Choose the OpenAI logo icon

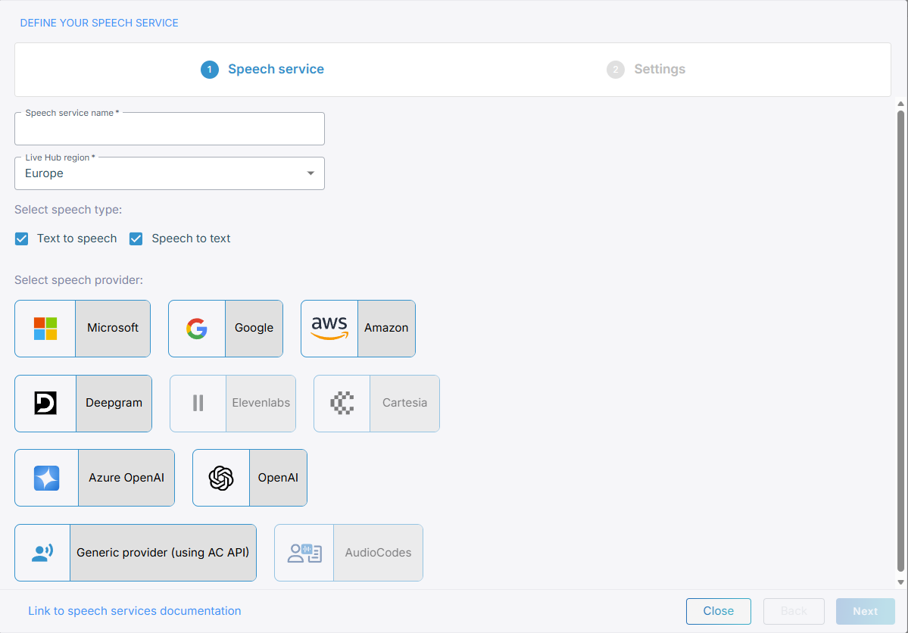221,479
